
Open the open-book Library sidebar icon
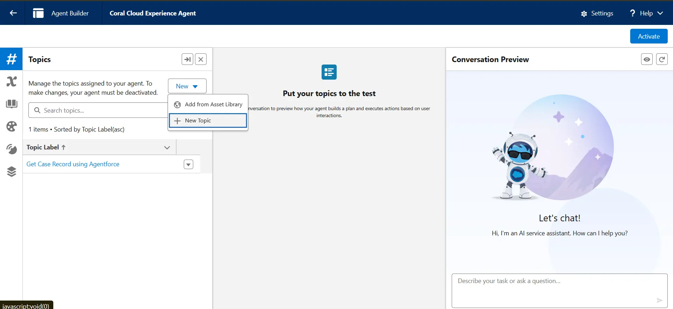tap(12, 104)
